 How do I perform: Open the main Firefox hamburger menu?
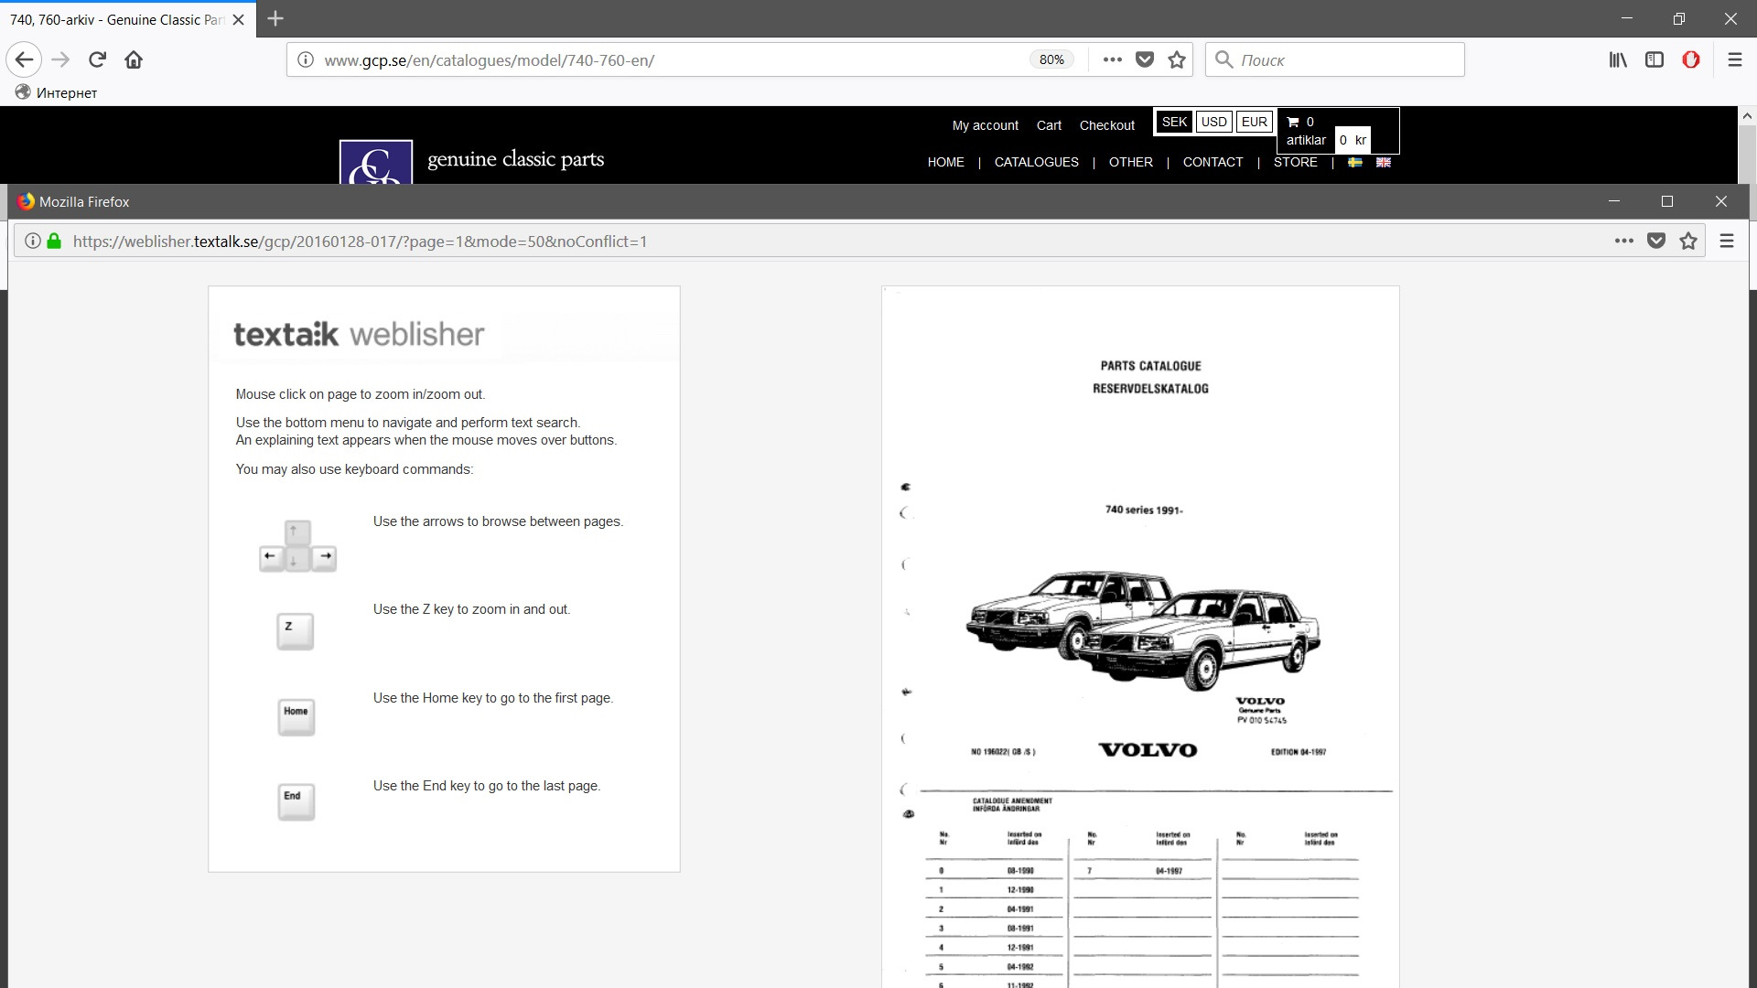[x=1734, y=60]
